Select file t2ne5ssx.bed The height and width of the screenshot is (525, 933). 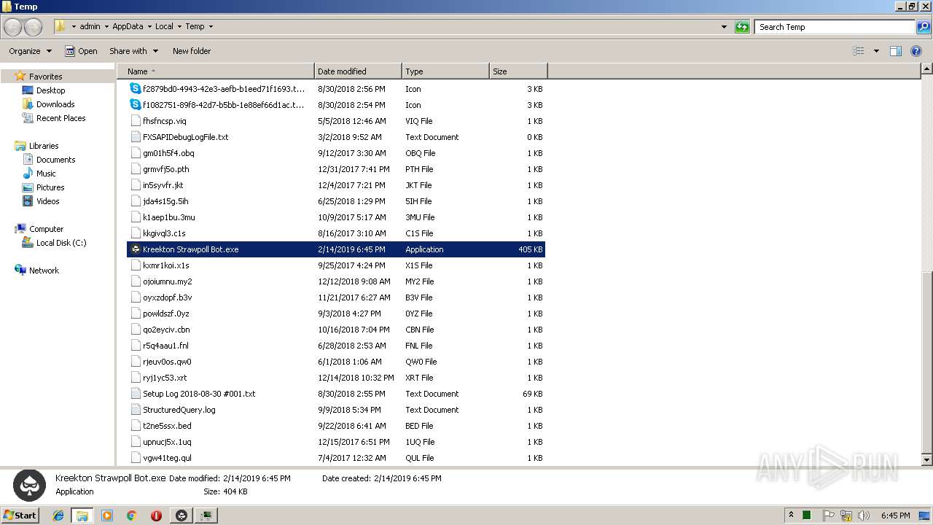pyautogui.click(x=336, y=426)
